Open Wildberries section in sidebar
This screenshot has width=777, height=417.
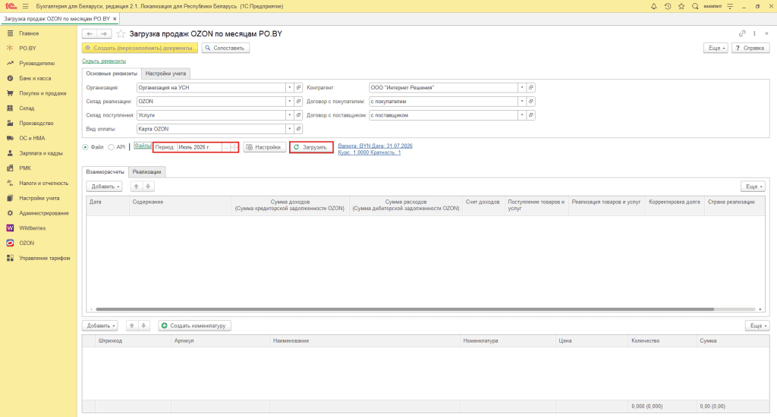point(32,228)
